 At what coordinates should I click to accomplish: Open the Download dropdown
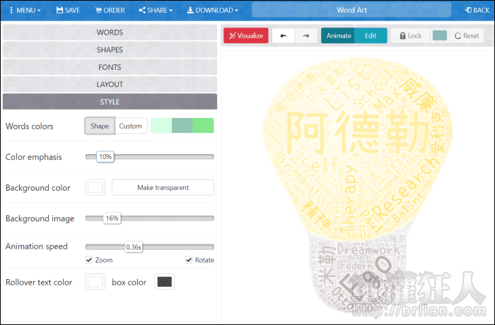[212, 11]
